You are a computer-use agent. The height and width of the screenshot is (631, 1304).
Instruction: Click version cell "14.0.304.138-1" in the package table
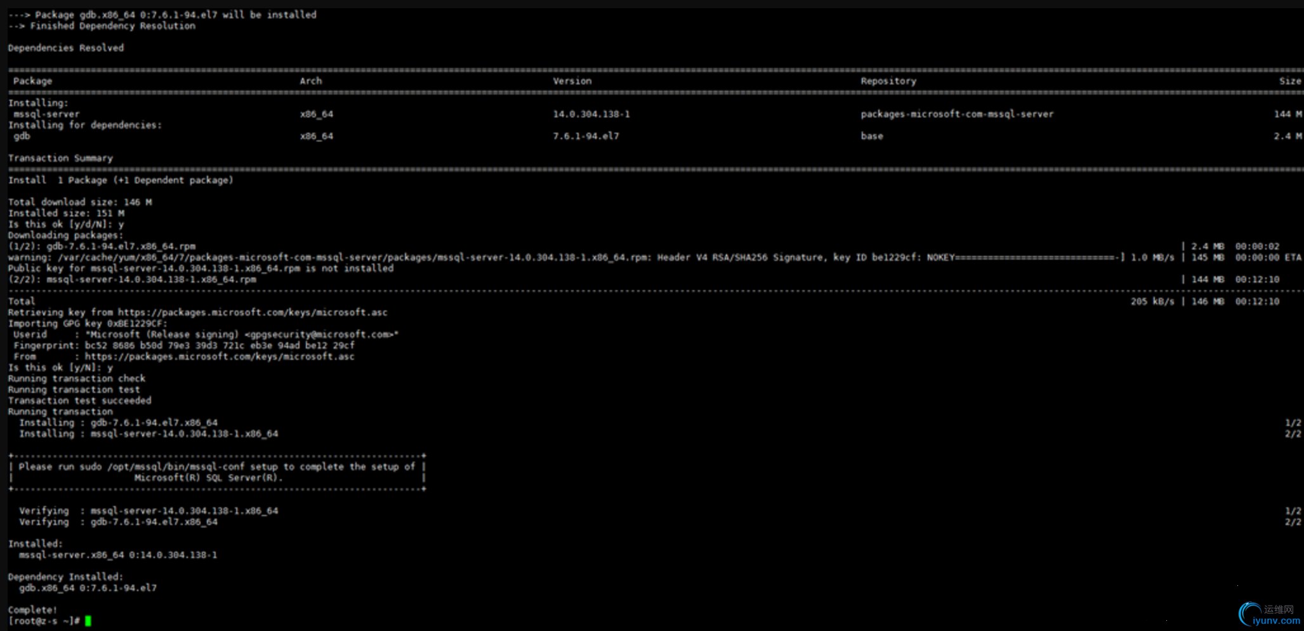591,114
